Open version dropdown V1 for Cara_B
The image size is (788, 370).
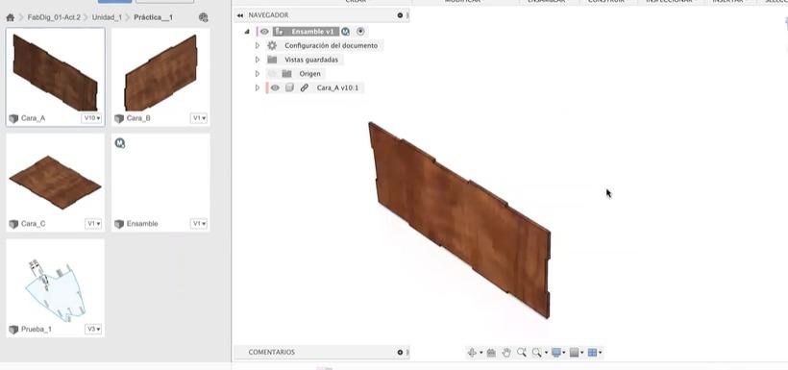[x=199, y=118]
